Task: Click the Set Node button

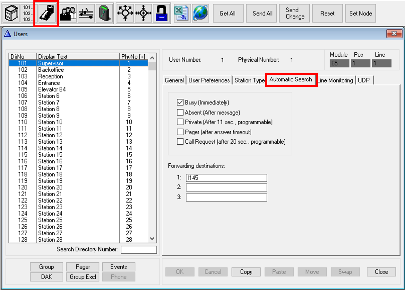Action: pyautogui.click(x=361, y=14)
